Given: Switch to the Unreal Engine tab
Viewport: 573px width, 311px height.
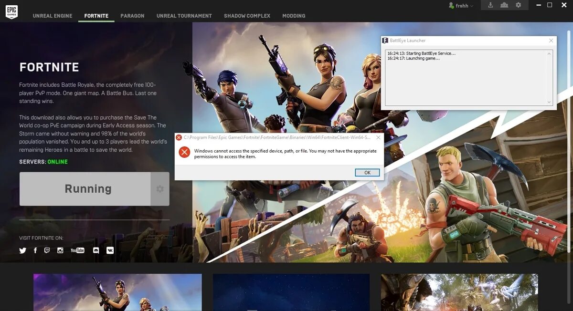Looking at the screenshot, I should (x=53, y=16).
